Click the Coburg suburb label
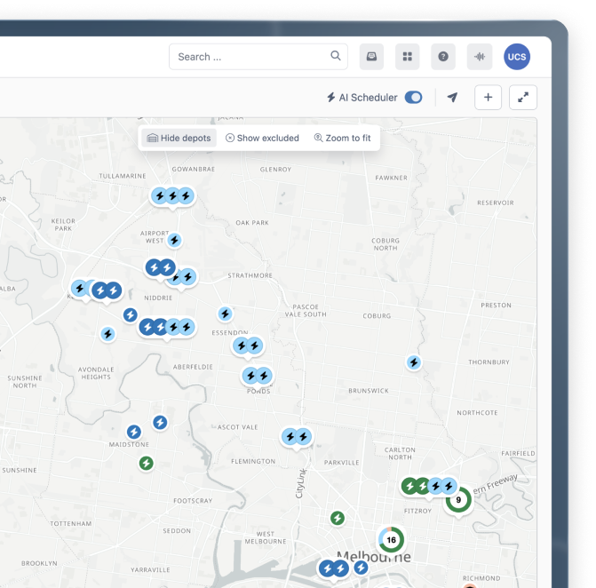 (x=377, y=316)
